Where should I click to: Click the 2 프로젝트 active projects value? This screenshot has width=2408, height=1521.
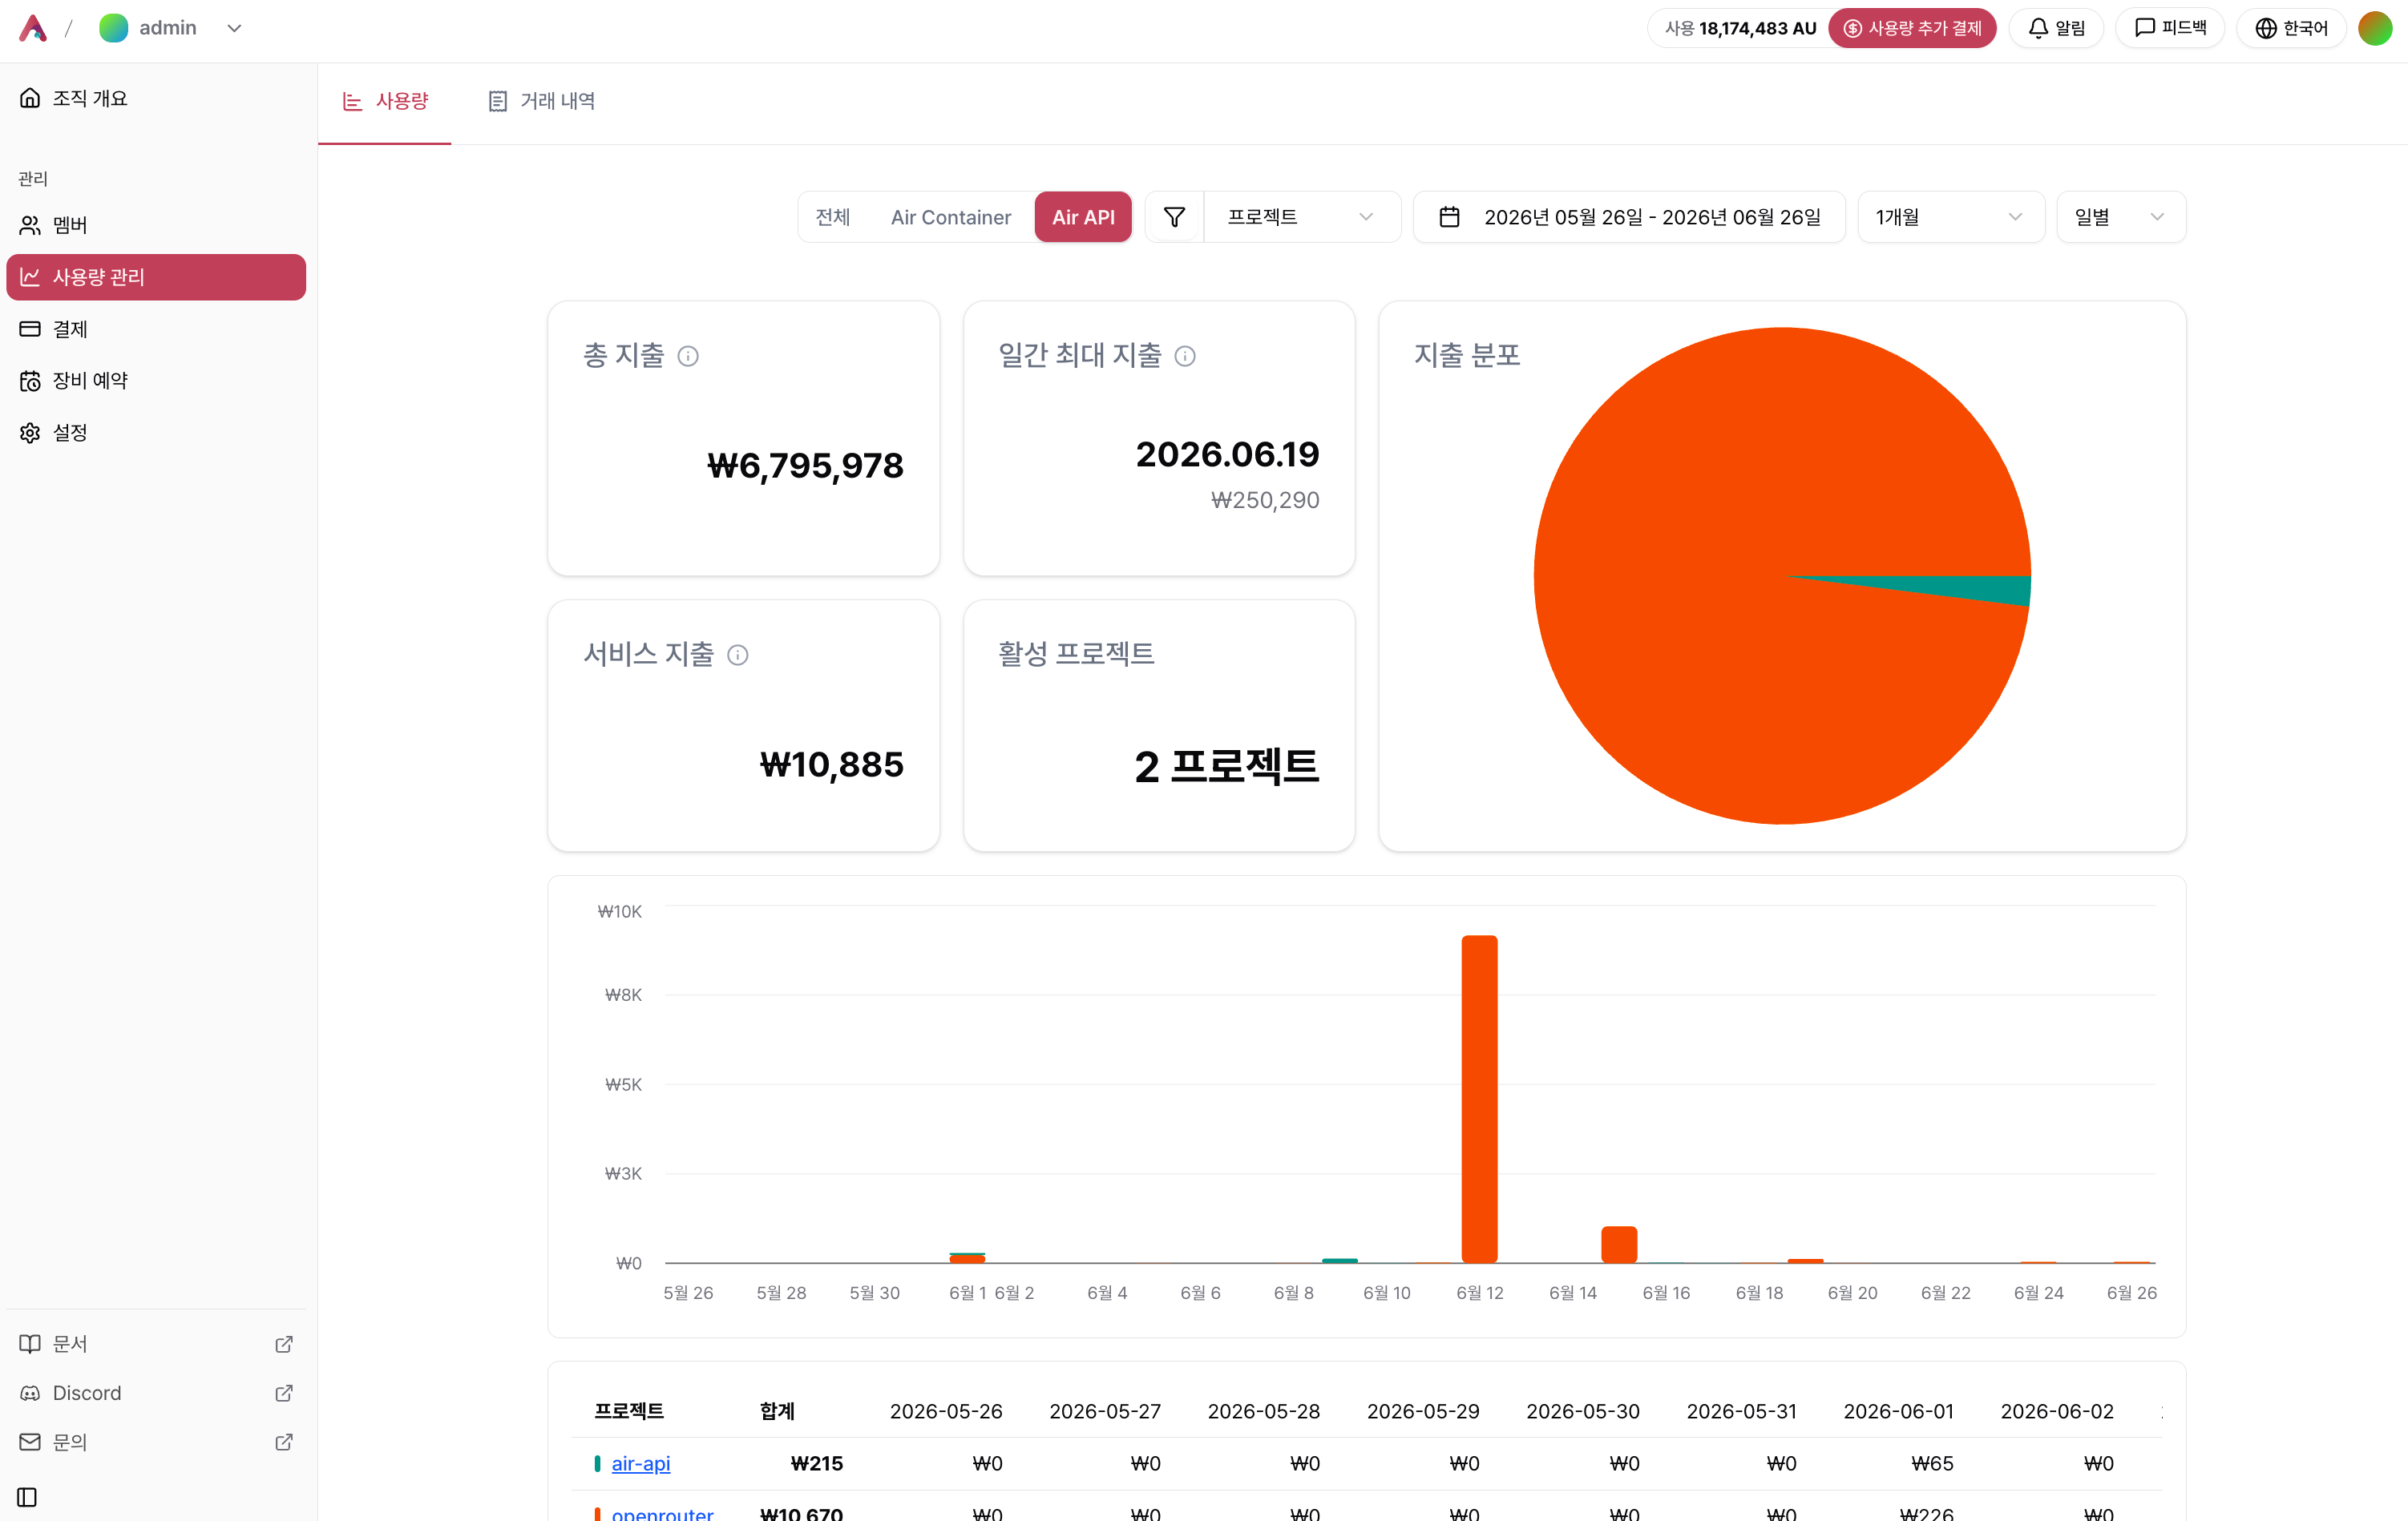(x=1227, y=767)
